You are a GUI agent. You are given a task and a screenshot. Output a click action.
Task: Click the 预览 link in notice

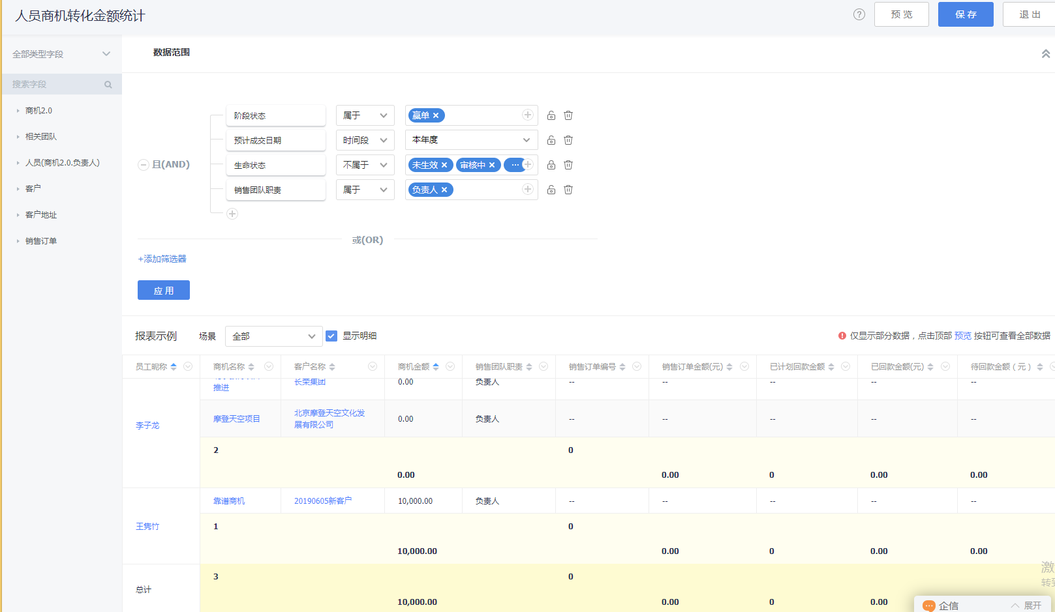(963, 336)
